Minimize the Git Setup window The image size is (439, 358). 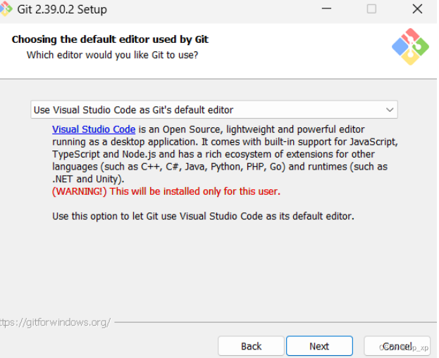[x=326, y=9]
